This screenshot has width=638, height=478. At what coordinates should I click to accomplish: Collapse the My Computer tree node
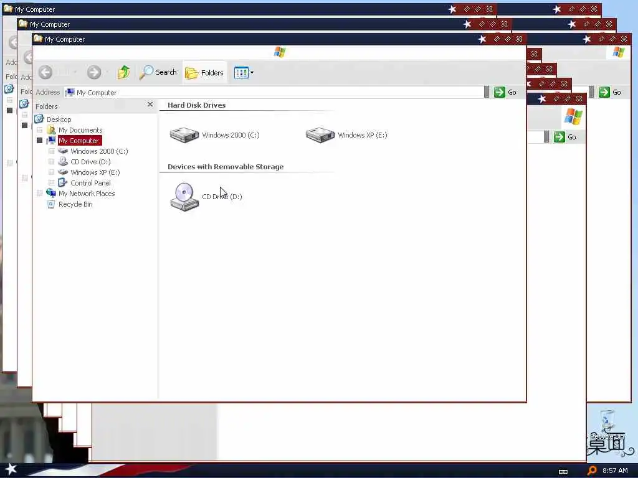(x=39, y=140)
